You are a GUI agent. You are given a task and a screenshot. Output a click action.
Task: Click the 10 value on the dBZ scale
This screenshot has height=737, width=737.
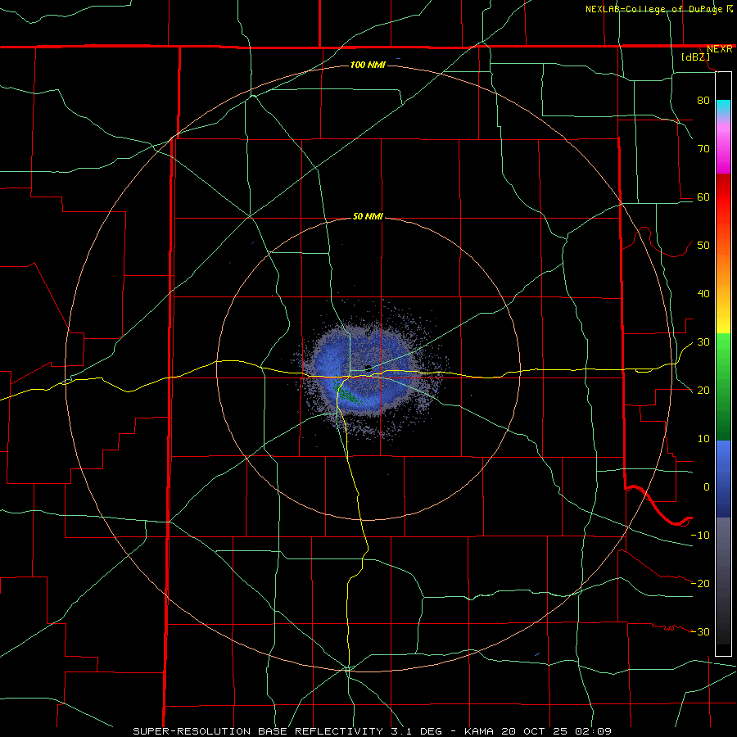[x=703, y=439]
